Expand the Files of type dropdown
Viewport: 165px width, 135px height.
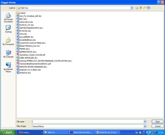point(145,126)
